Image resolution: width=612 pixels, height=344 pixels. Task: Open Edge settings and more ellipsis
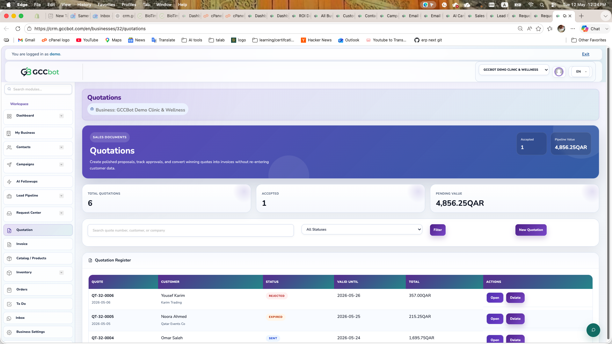(573, 29)
